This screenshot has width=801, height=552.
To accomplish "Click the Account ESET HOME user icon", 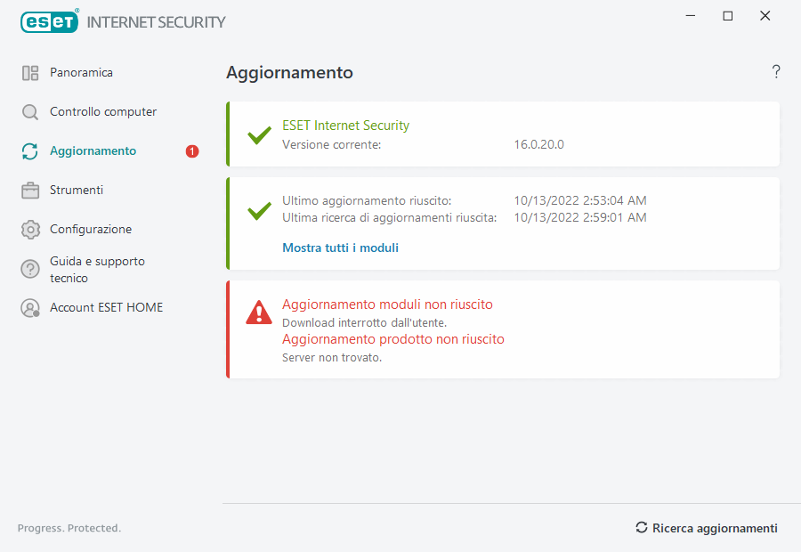I will 30,308.
